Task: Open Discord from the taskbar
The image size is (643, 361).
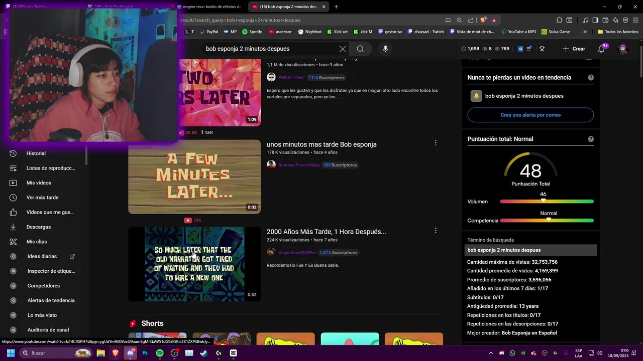Action: [131, 353]
